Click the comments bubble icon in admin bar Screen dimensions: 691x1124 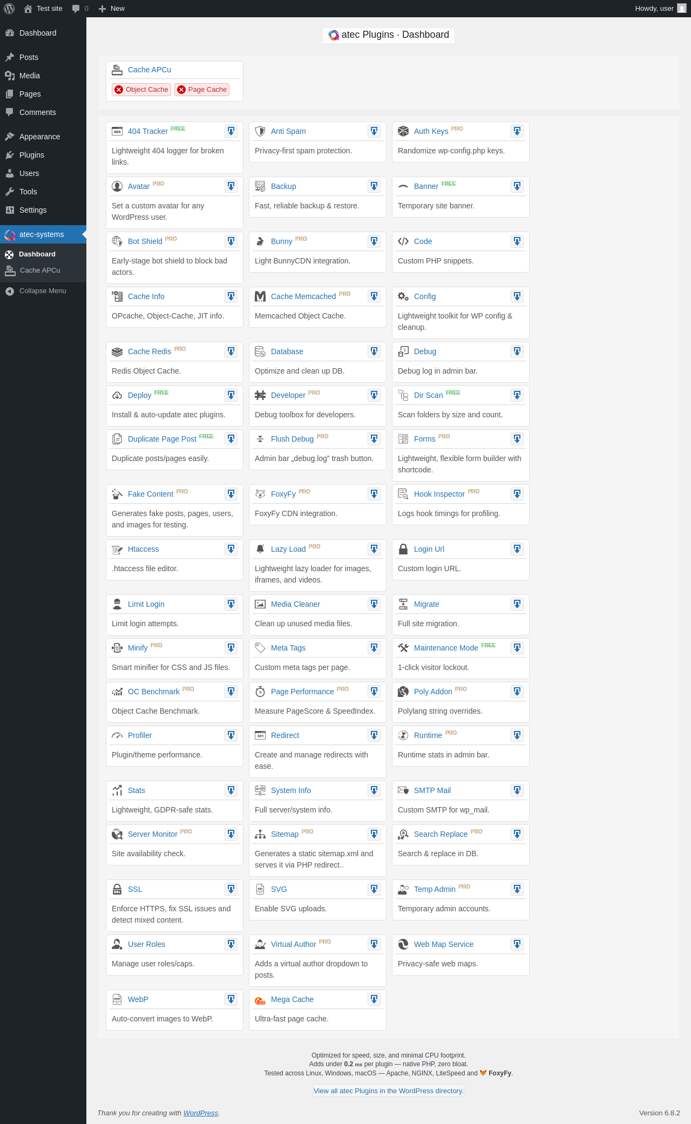(76, 9)
